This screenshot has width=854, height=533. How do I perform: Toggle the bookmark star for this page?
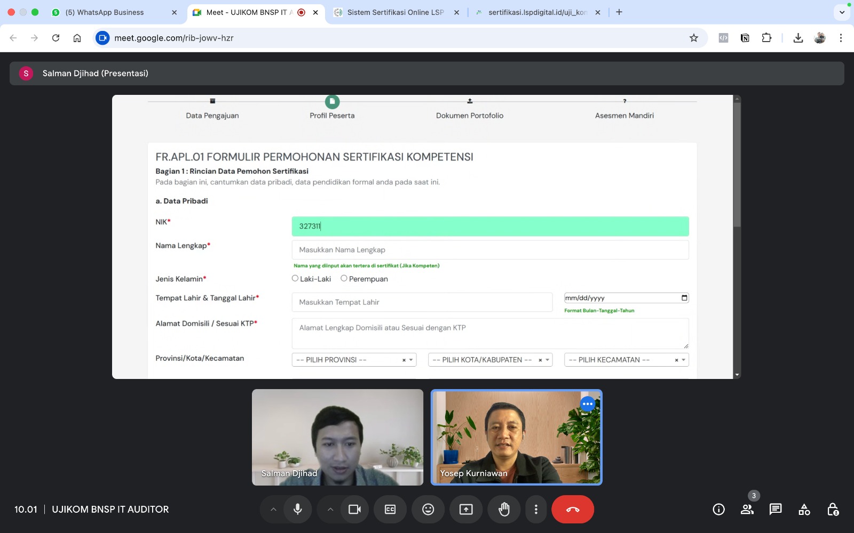(693, 38)
